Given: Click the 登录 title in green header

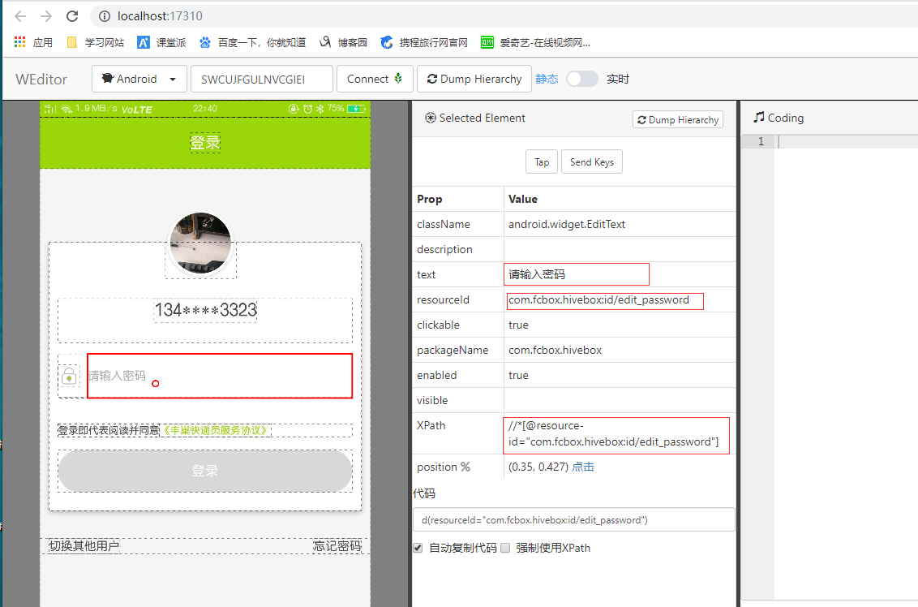Looking at the screenshot, I should coord(205,142).
